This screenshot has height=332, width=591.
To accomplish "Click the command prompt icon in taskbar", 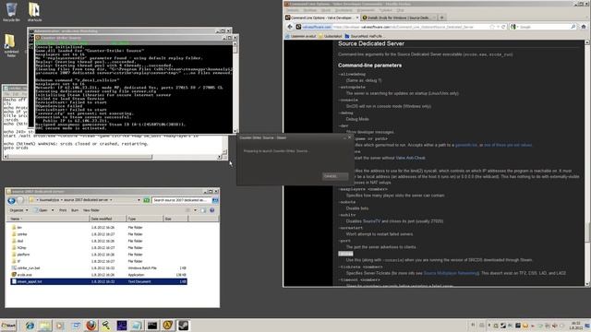I will 152,326.
